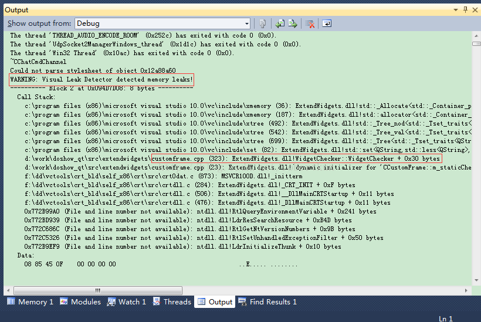This screenshot has height=322, width=481.
Task: Click the LdrResSearchResource stack line
Action: pos(188,221)
